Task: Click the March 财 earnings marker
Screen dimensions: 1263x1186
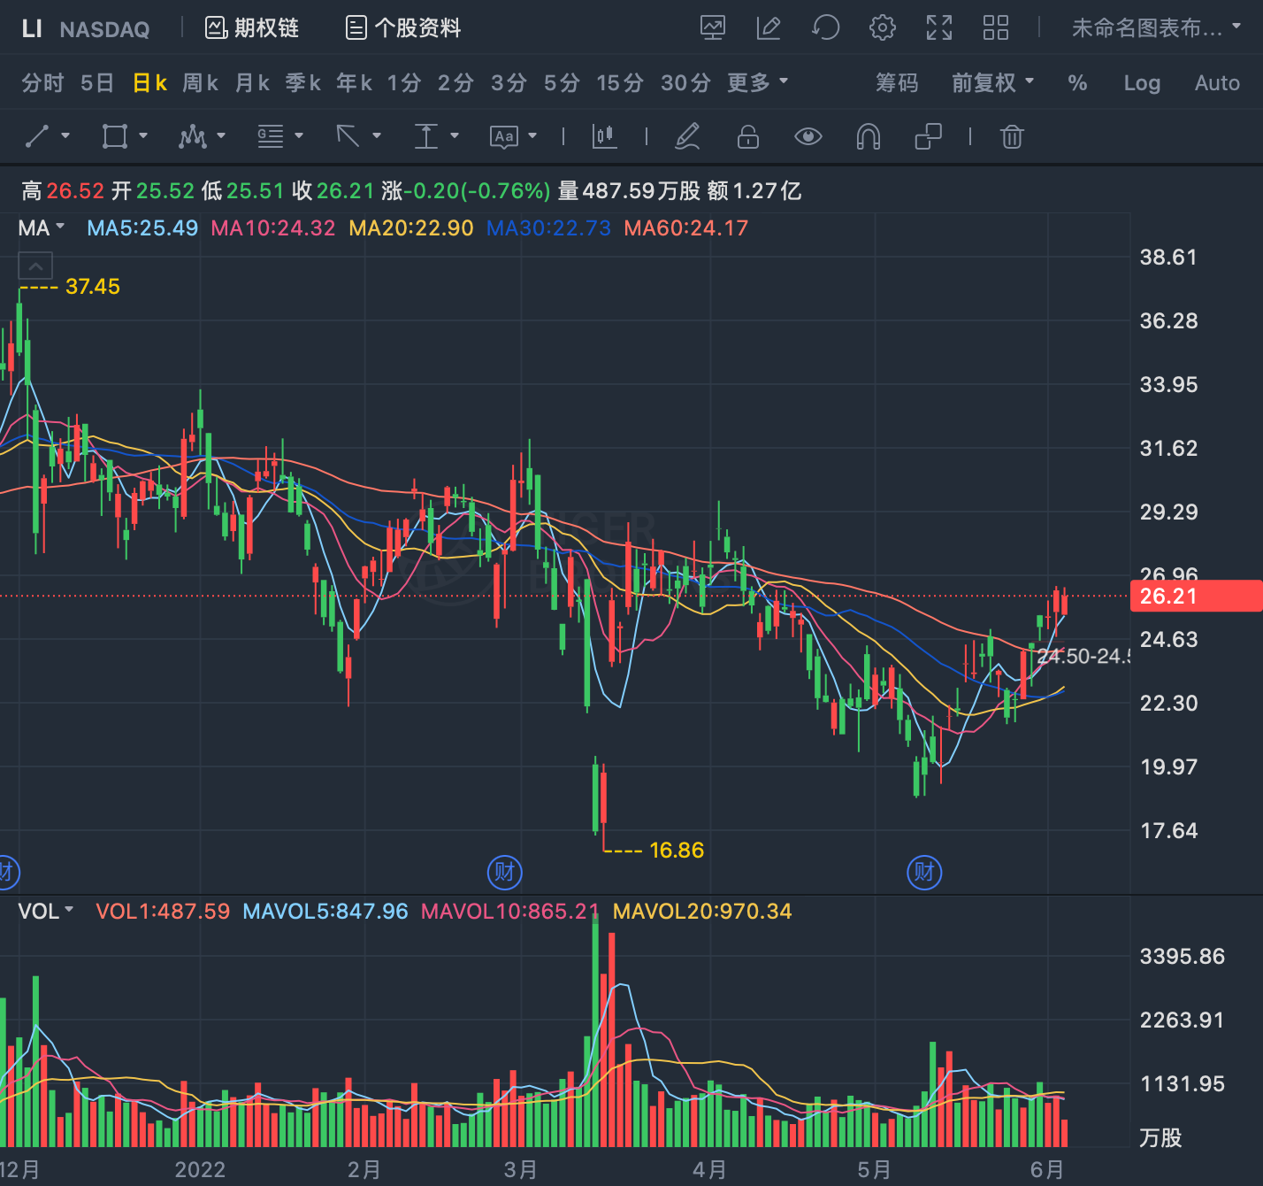Action: [x=505, y=873]
